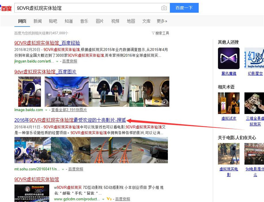The height and width of the screenshot is (202, 264).
Task: Open 9DVR虚拟现实体验馆_百度经验 result link
Action: pyautogui.click(x=47, y=43)
